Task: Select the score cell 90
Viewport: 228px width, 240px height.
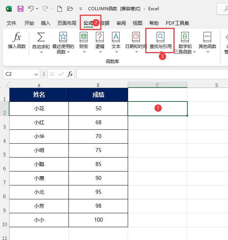Action: coord(98,178)
